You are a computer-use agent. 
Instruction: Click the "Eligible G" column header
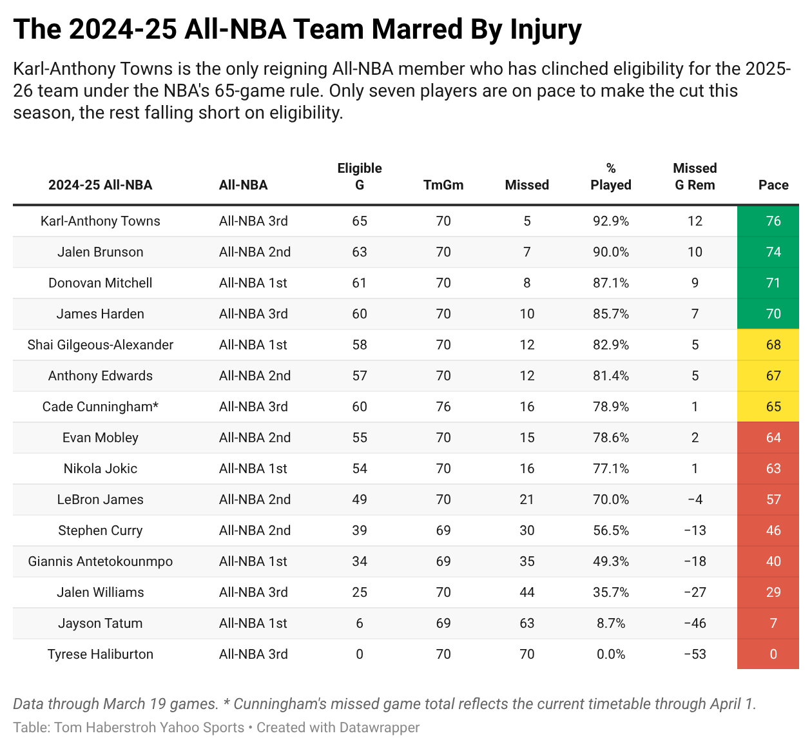pos(360,177)
